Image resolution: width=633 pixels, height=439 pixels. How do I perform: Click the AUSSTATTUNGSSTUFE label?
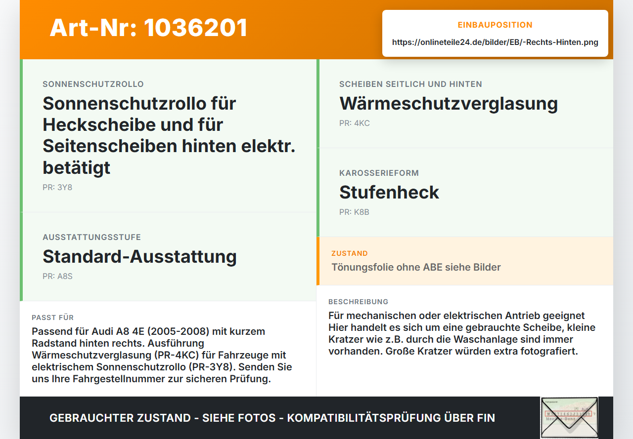pyautogui.click(x=91, y=238)
